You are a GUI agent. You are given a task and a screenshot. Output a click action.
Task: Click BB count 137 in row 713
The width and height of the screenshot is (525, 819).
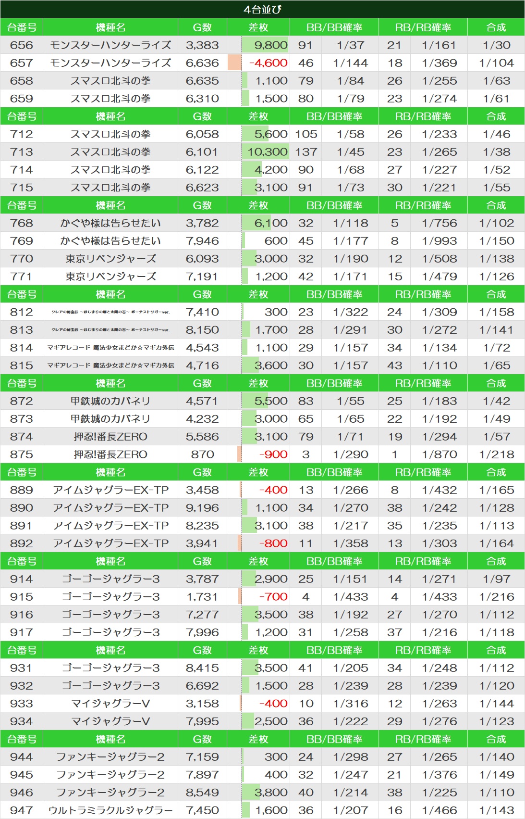306,152
